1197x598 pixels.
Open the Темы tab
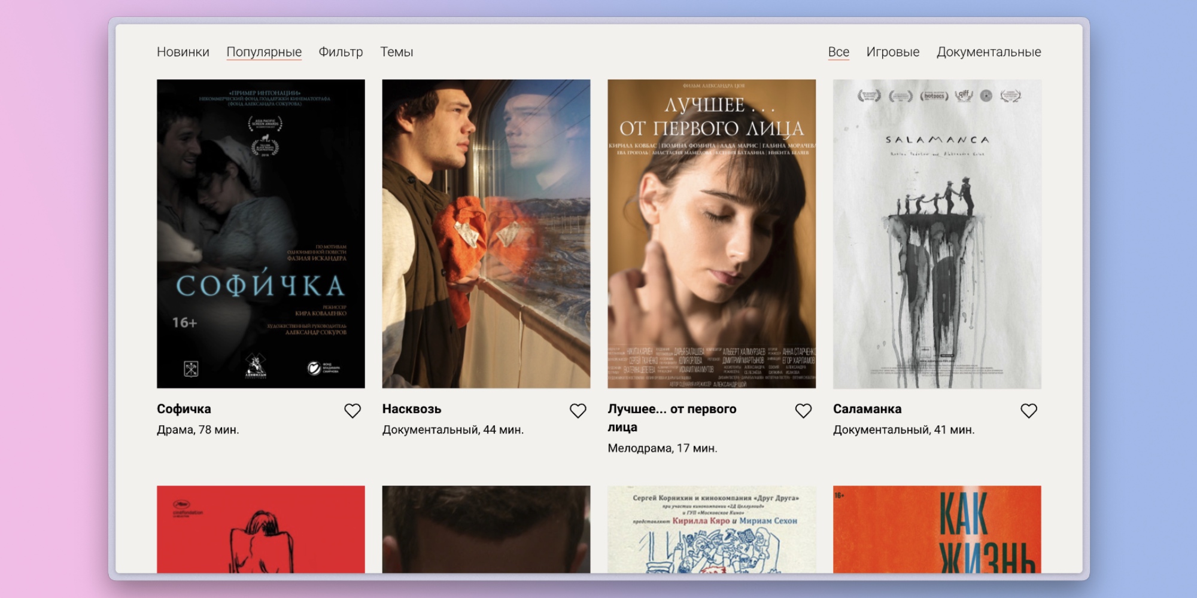pos(397,52)
